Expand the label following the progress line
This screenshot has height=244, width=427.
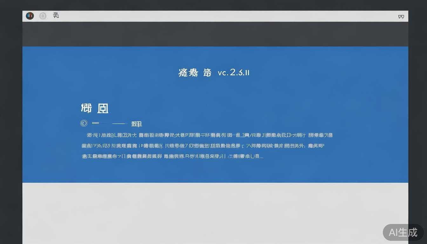tap(137, 124)
